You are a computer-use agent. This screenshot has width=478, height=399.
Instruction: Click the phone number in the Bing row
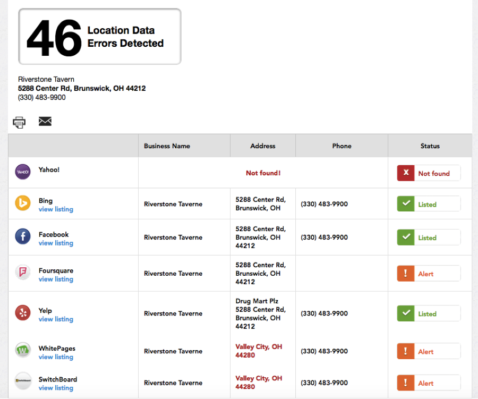(x=325, y=204)
